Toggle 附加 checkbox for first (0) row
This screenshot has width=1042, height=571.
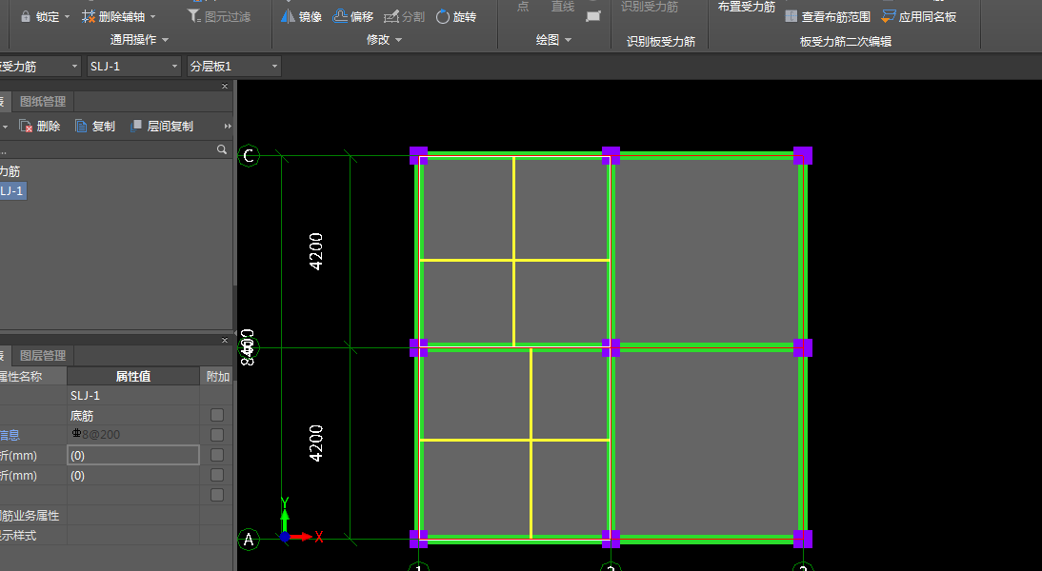click(216, 455)
